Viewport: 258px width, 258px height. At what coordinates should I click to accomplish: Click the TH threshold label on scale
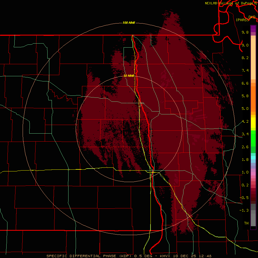(x=246, y=223)
